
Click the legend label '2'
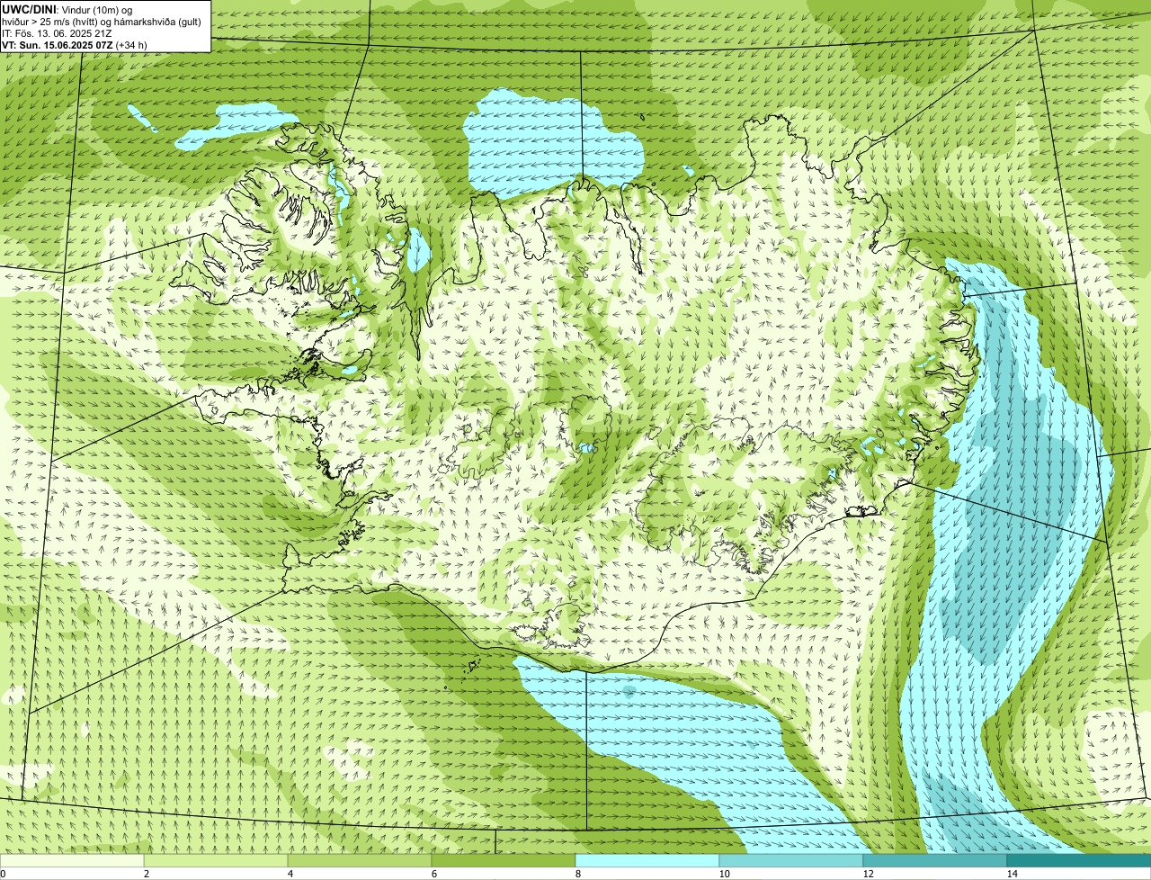click(146, 874)
